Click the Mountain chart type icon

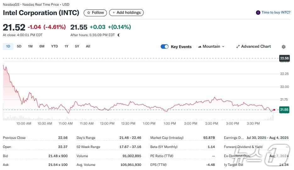point(200,47)
